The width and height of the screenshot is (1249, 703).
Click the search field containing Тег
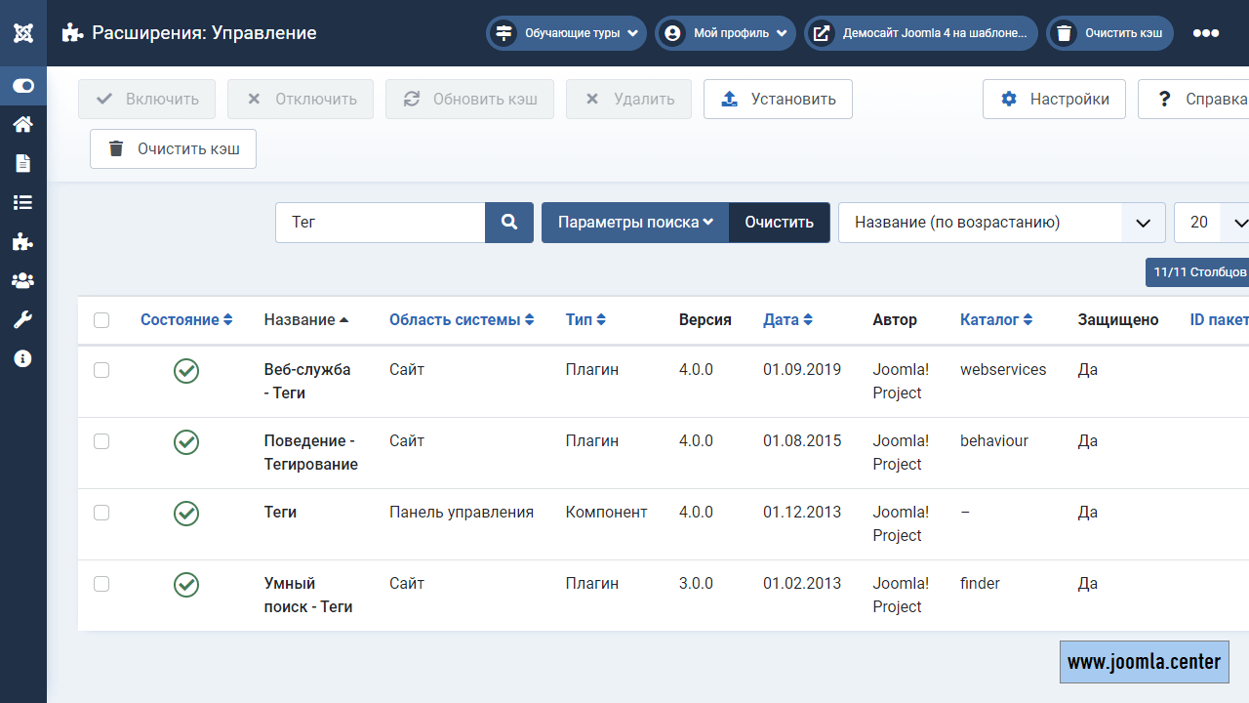pos(381,223)
